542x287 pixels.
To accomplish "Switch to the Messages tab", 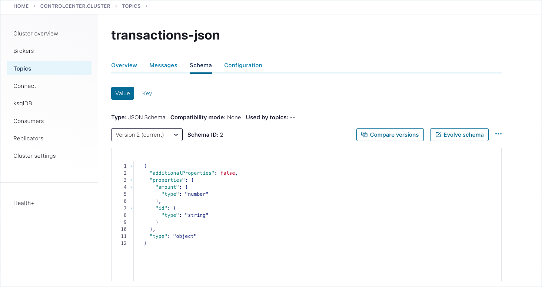I will coord(163,65).
